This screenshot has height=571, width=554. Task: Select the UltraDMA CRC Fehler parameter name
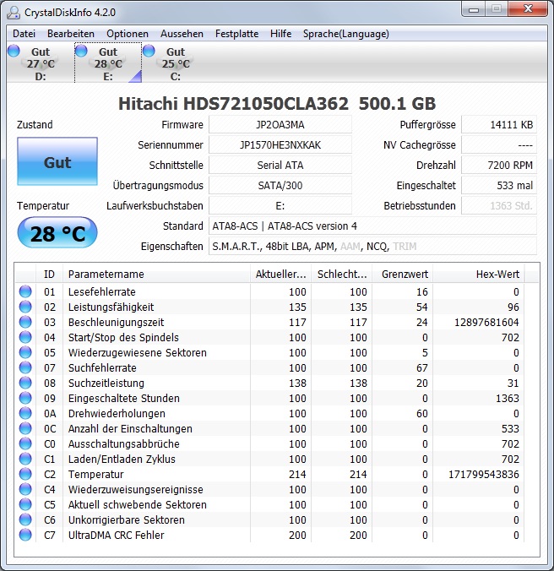pos(116,535)
